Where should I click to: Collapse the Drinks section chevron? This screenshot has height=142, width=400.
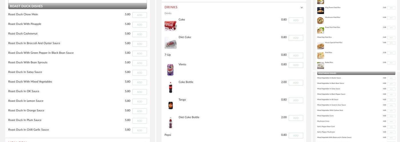302,8
